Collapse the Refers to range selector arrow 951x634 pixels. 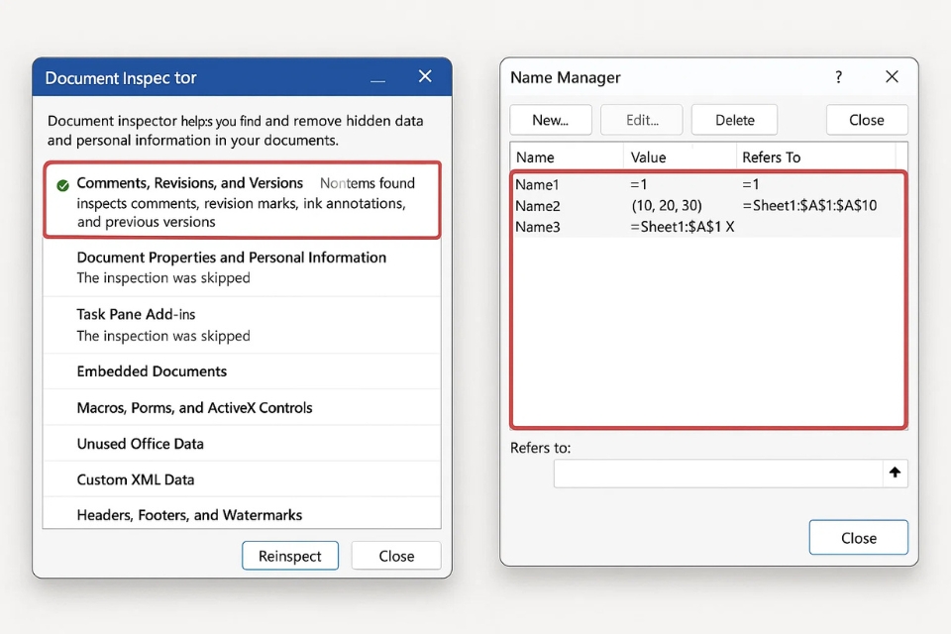pos(895,474)
